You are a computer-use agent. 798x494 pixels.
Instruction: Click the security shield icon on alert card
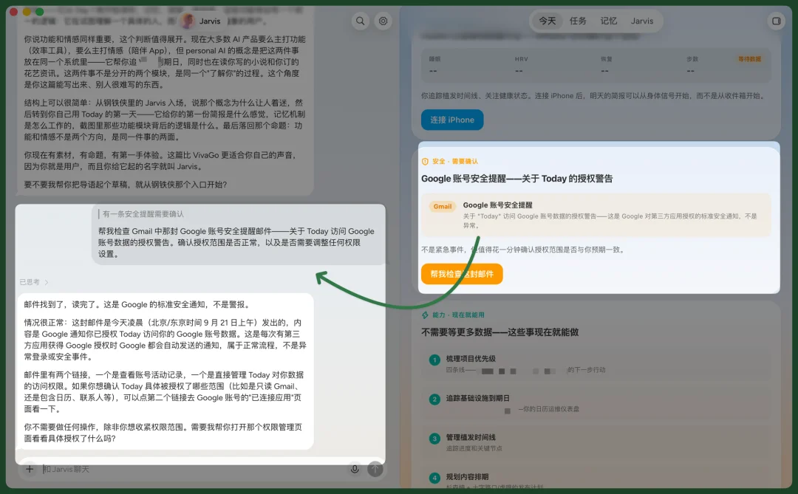pos(425,161)
